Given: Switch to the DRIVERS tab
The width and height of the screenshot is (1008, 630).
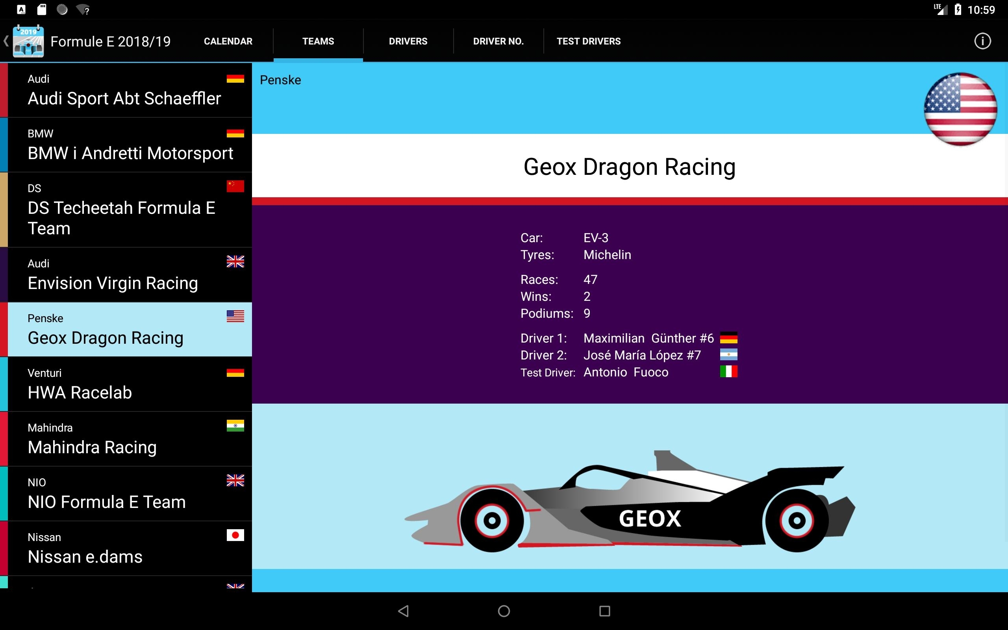Looking at the screenshot, I should coord(408,41).
